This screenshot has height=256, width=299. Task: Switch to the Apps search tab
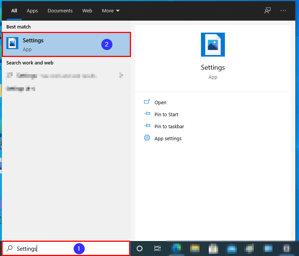pos(32,11)
